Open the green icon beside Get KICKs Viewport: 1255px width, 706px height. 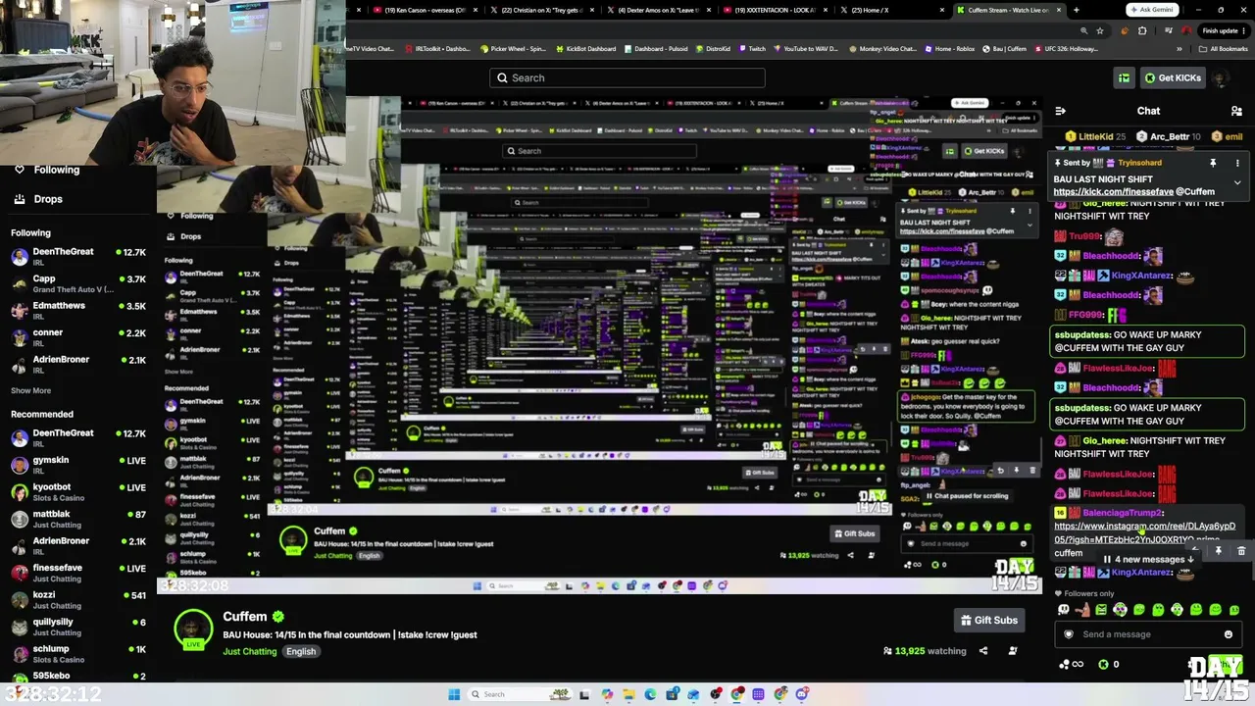coord(1124,78)
